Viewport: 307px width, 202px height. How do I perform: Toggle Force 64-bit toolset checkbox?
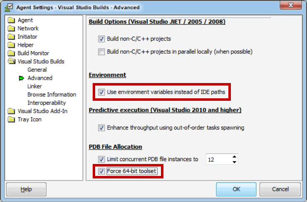tap(101, 171)
